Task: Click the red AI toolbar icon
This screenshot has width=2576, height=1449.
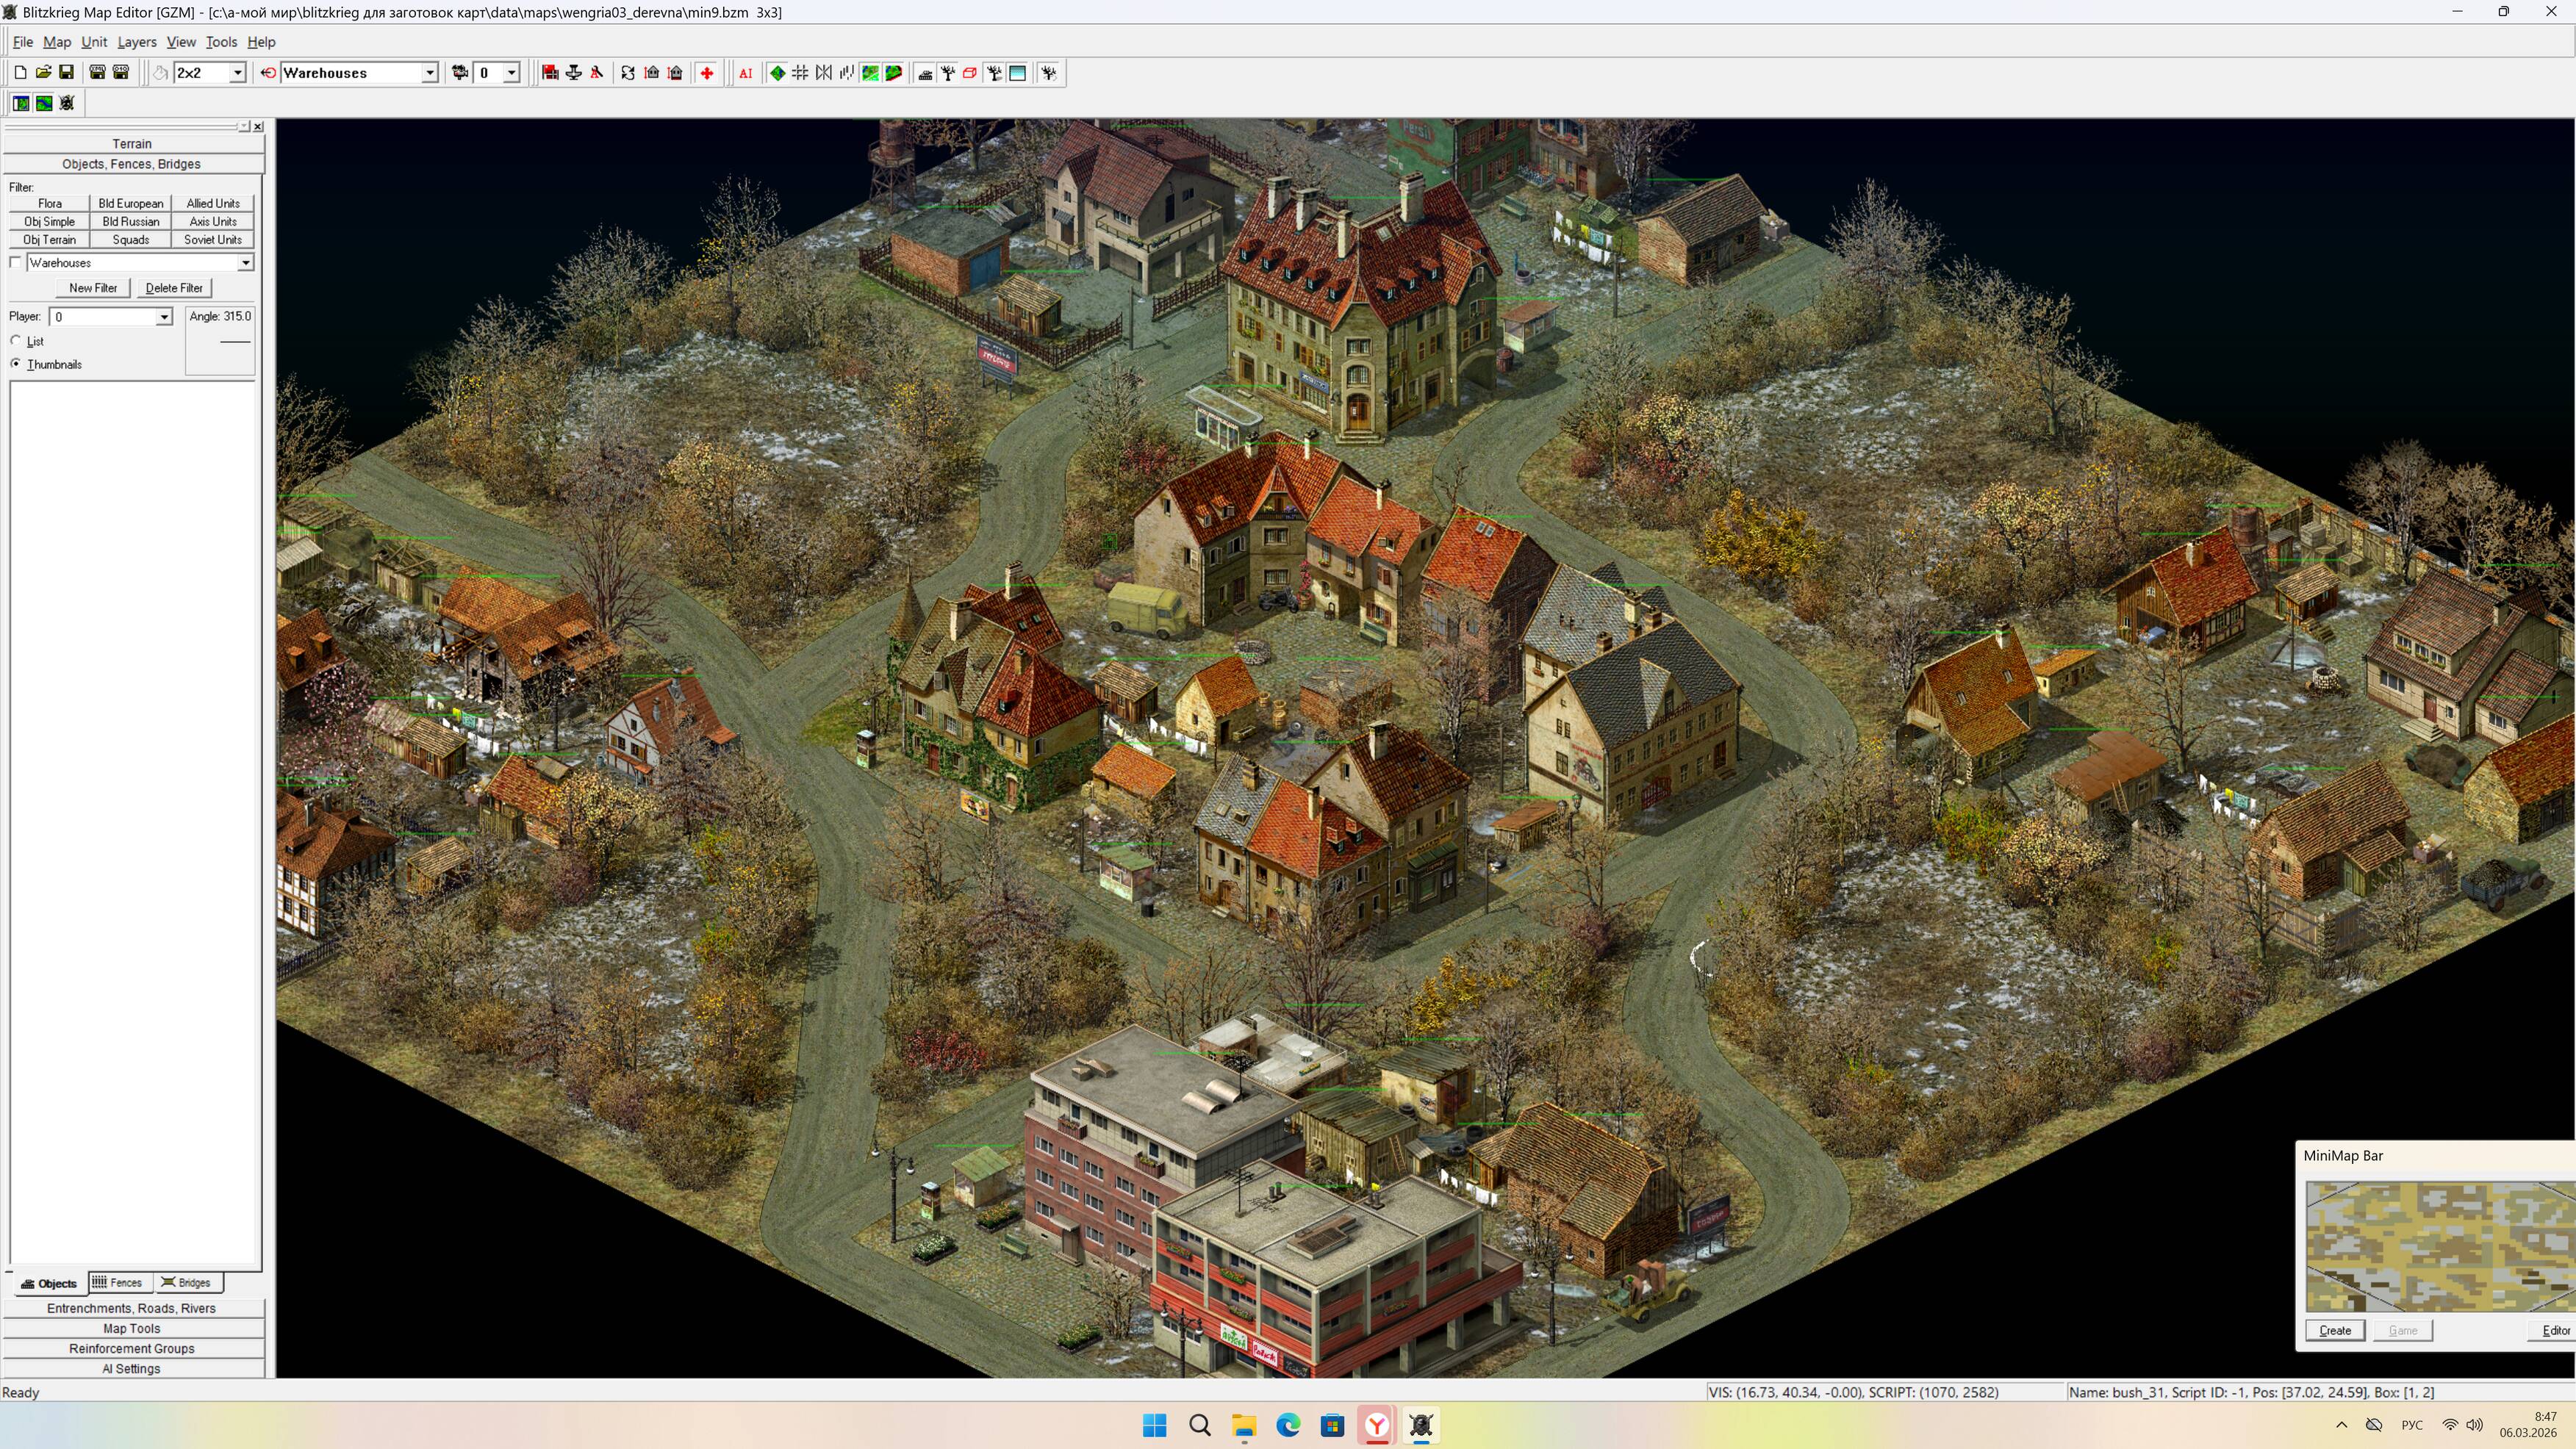Action: [x=745, y=73]
